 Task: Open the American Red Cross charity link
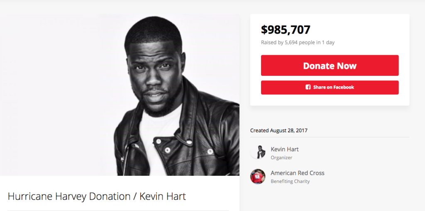tap(297, 173)
